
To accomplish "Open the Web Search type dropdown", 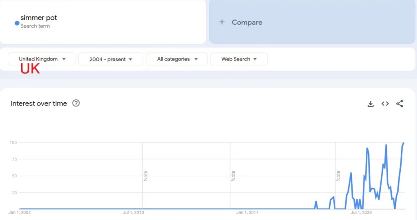I will point(239,59).
